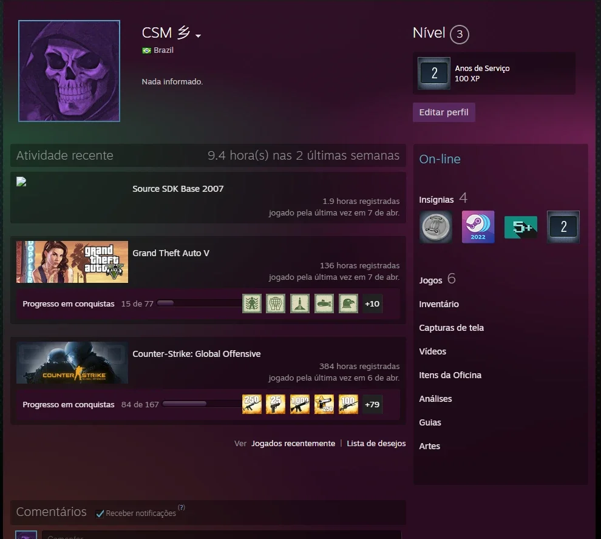
Task: Click the 'Nada informado.' summary text
Action: 172,81
